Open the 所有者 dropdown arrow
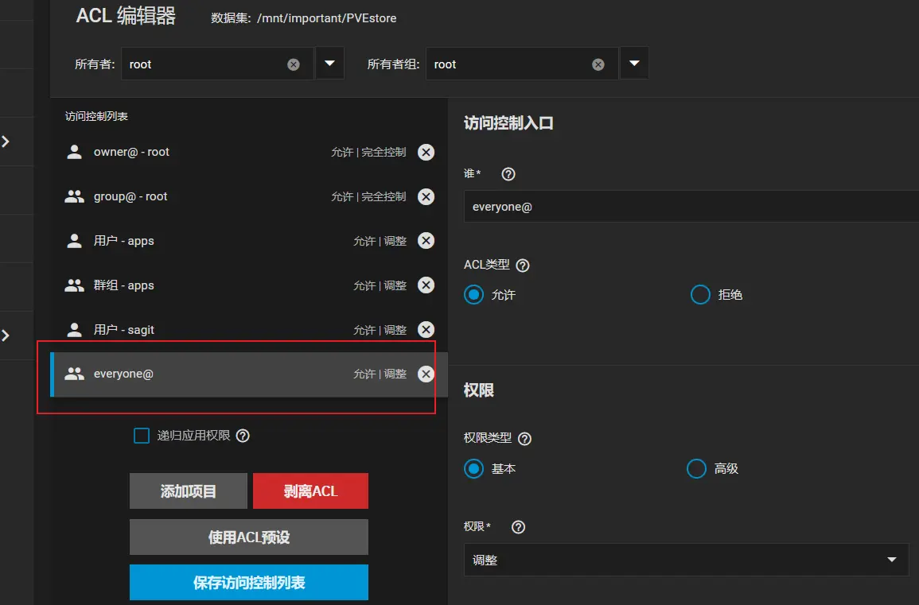The image size is (919, 605). point(330,64)
